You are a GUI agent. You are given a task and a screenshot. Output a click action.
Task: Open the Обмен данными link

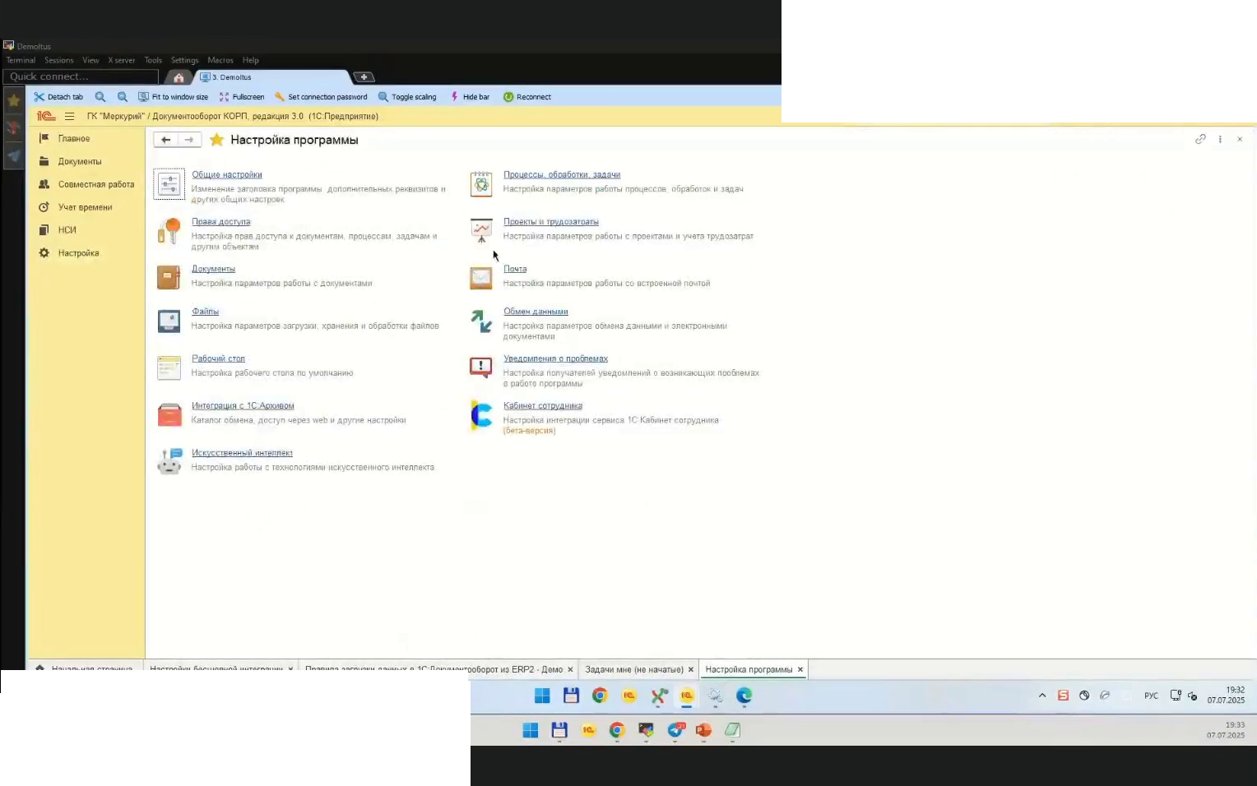(x=536, y=311)
